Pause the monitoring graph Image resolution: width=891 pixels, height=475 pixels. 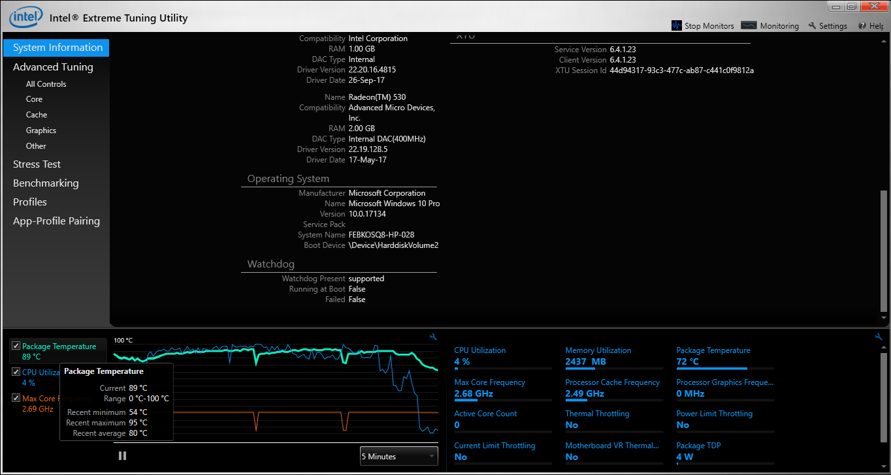pos(122,455)
